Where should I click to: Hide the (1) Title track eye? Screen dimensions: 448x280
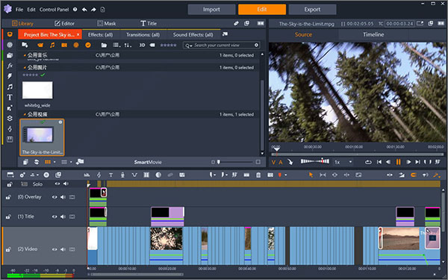point(55,217)
